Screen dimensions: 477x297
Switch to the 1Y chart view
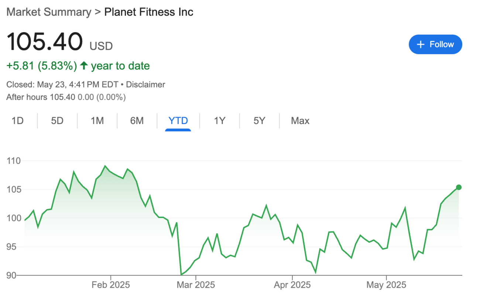click(x=220, y=121)
